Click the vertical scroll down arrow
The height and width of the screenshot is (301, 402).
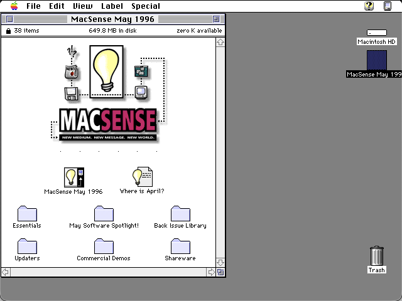[x=220, y=263]
